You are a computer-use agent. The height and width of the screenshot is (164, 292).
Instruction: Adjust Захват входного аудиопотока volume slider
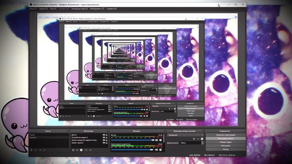tap(133, 150)
